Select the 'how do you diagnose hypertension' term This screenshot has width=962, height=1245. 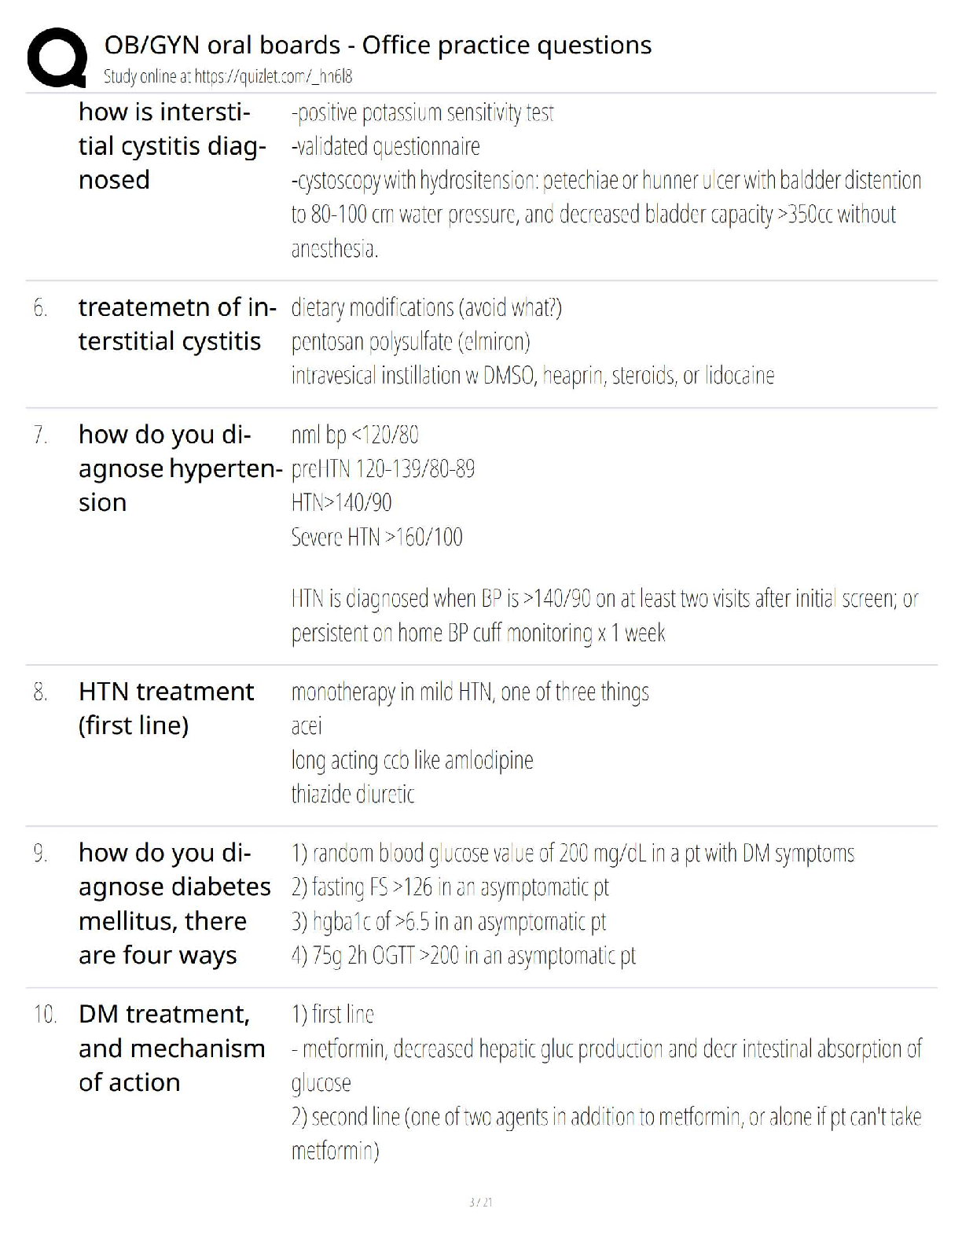tap(180, 468)
